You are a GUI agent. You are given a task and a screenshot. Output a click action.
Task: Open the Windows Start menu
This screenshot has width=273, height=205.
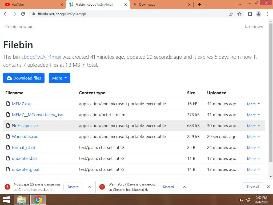(x=6, y=200)
